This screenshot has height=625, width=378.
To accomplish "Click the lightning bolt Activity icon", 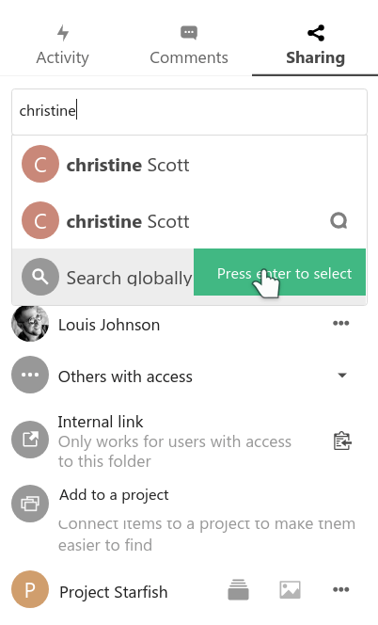I will click(63, 33).
